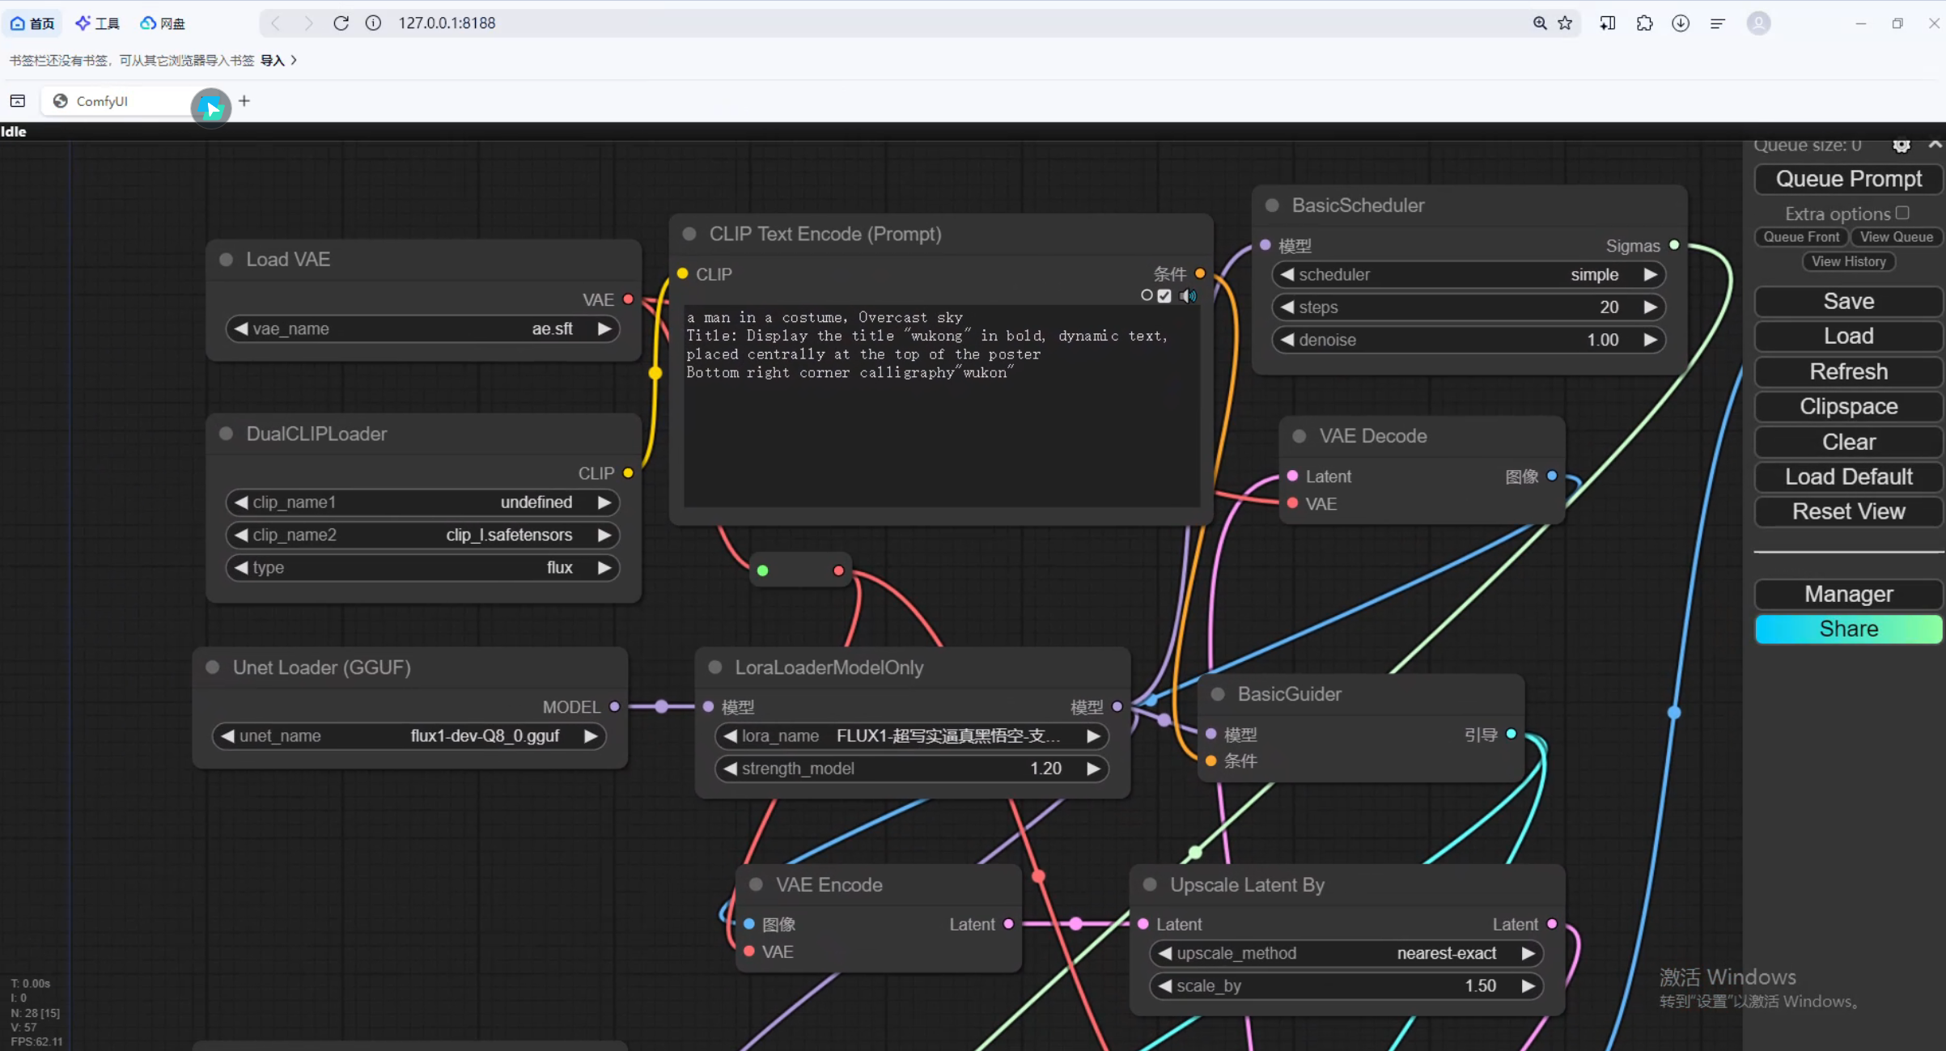Open the downloads icon in browser toolbar
This screenshot has width=1946, height=1051.
coord(1681,23)
